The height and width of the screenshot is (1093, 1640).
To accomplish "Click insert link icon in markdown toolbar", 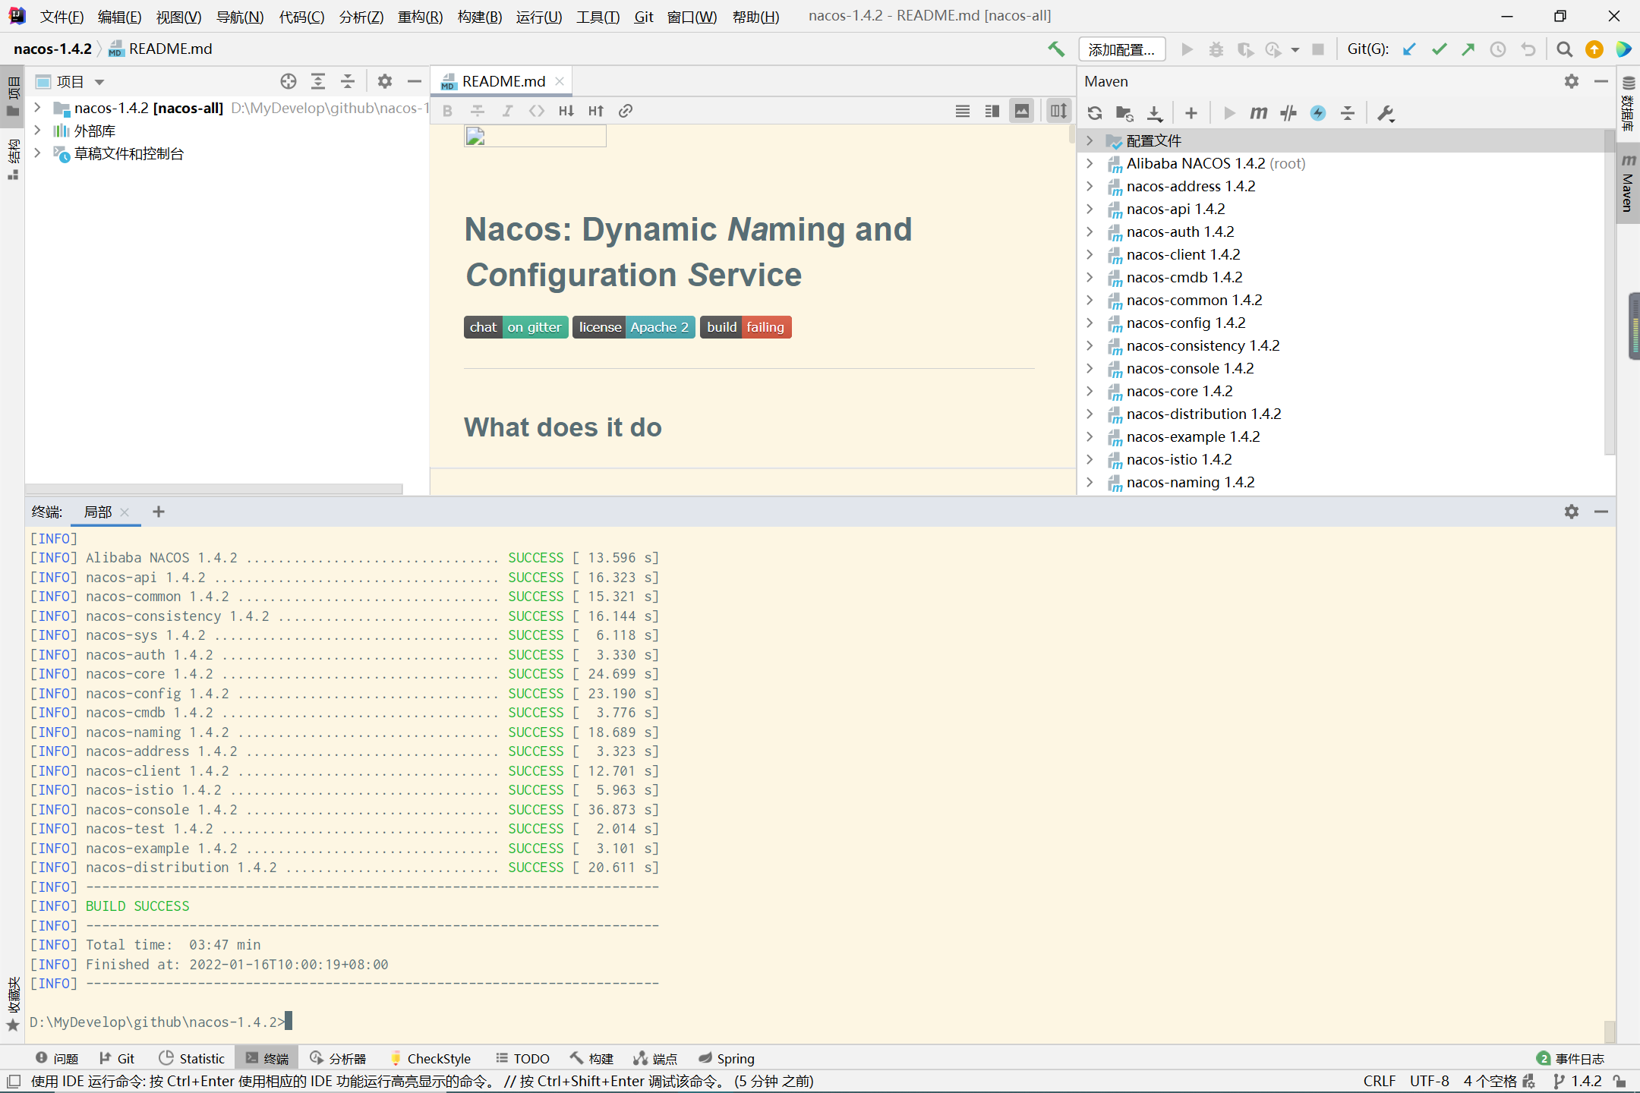I will point(626,111).
